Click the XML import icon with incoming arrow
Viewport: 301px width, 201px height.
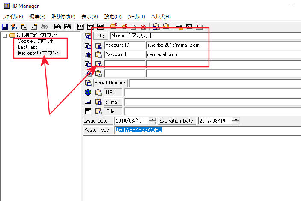(x=24, y=27)
